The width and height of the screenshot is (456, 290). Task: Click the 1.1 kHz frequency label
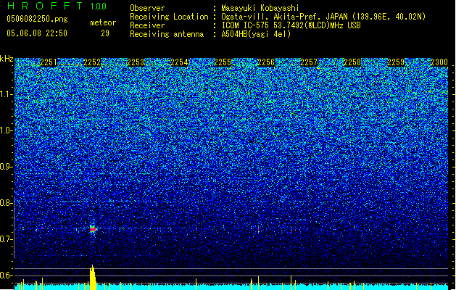click(x=6, y=94)
